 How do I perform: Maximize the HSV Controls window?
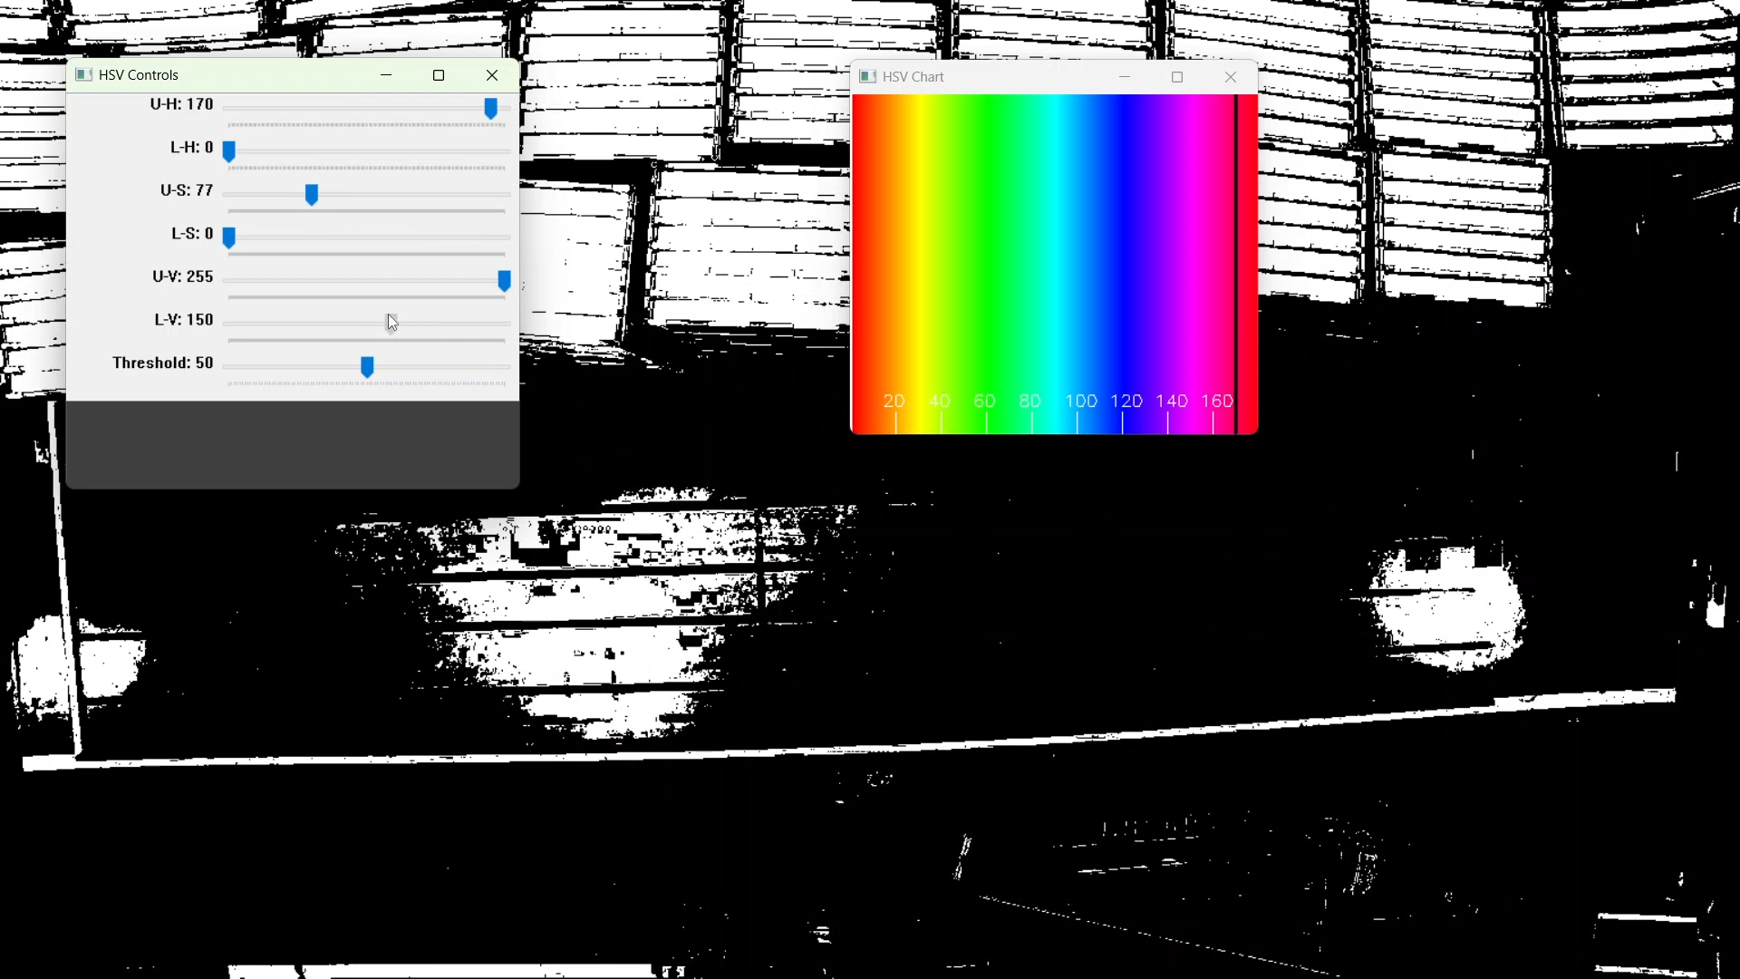tap(439, 75)
